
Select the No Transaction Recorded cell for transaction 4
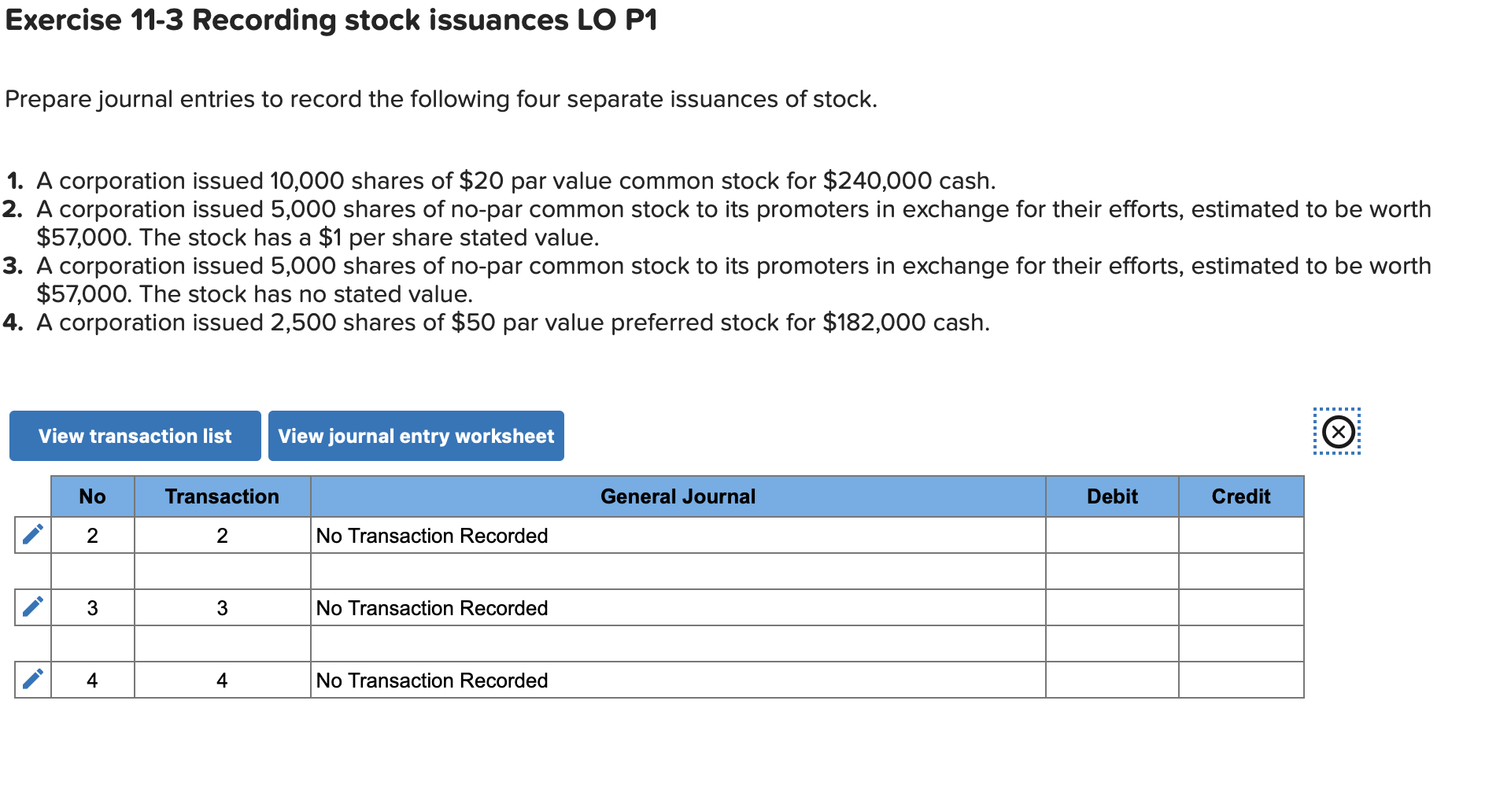[x=431, y=680]
